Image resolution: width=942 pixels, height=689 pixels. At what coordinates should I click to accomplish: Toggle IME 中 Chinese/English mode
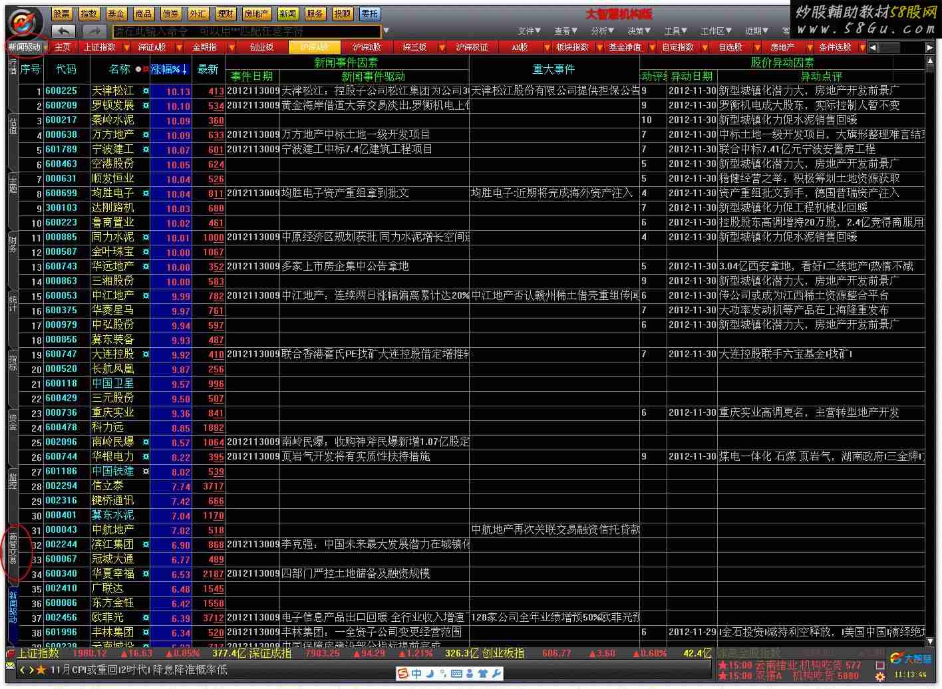416,674
